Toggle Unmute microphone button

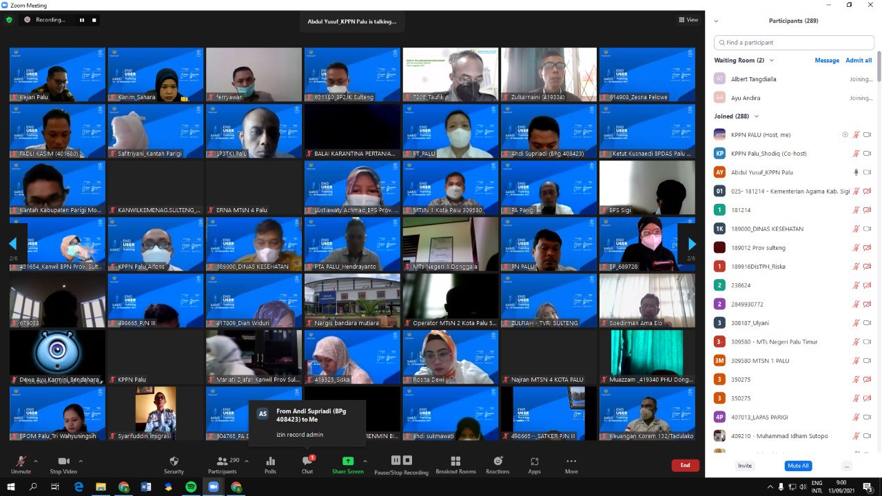coord(21,462)
